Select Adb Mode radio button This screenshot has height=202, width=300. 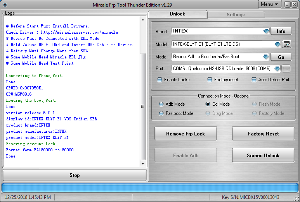pos(161,104)
